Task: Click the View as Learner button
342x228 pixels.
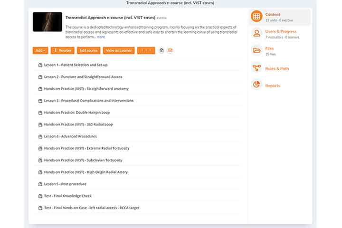Action: pos(119,50)
